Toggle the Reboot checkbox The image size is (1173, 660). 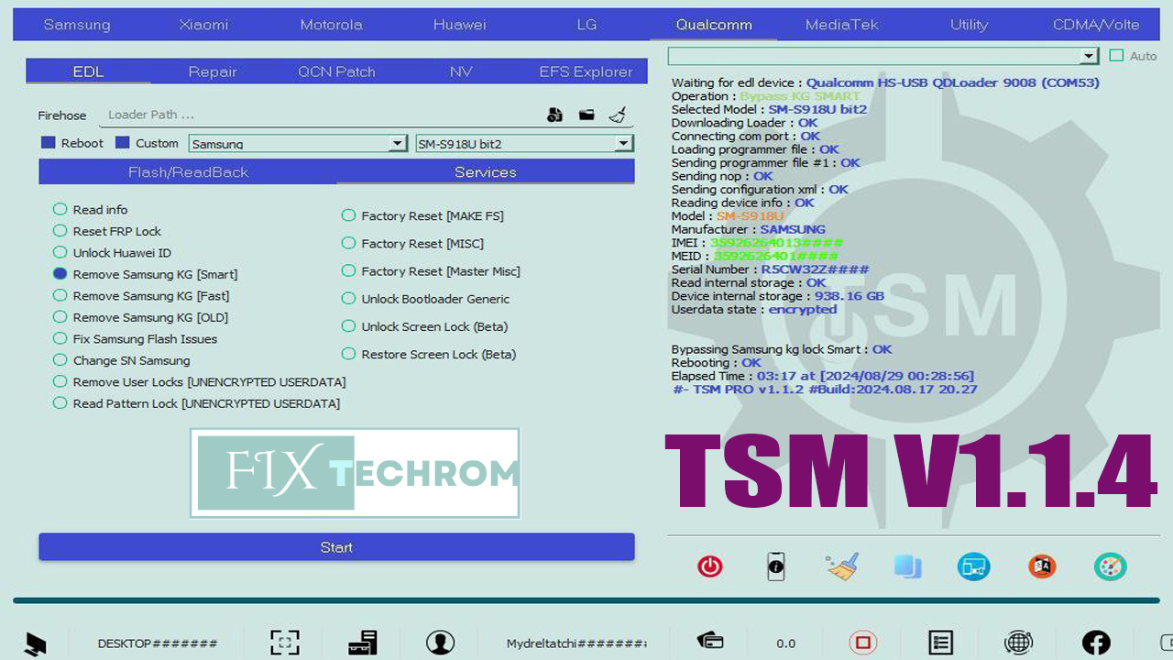[x=49, y=143]
